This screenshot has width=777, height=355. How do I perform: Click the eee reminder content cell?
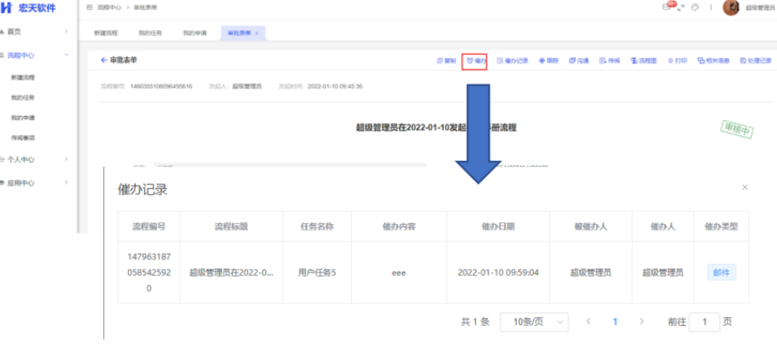click(399, 273)
